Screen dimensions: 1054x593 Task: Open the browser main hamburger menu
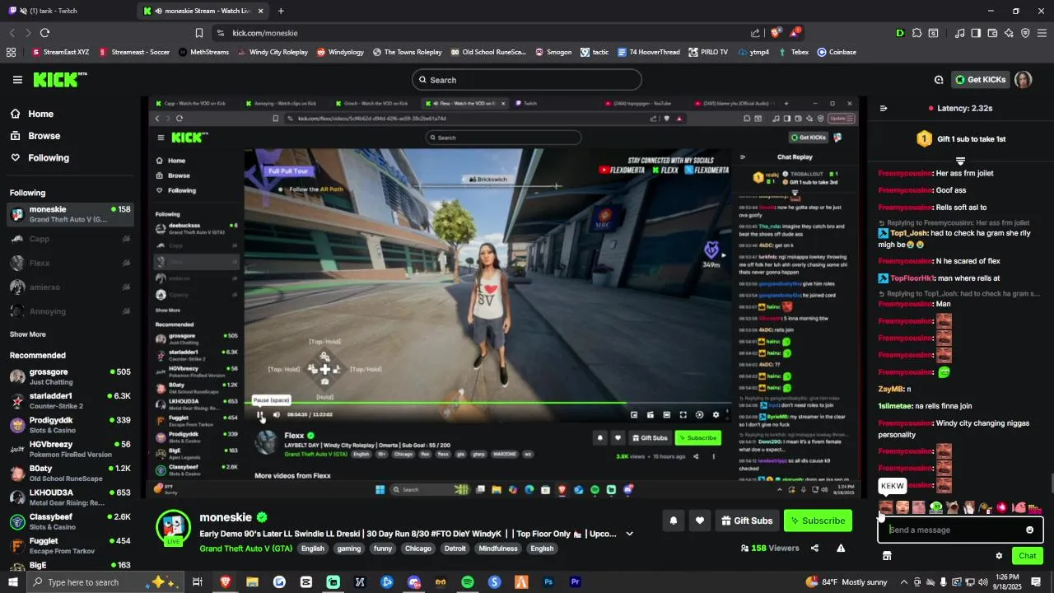coord(1042,33)
